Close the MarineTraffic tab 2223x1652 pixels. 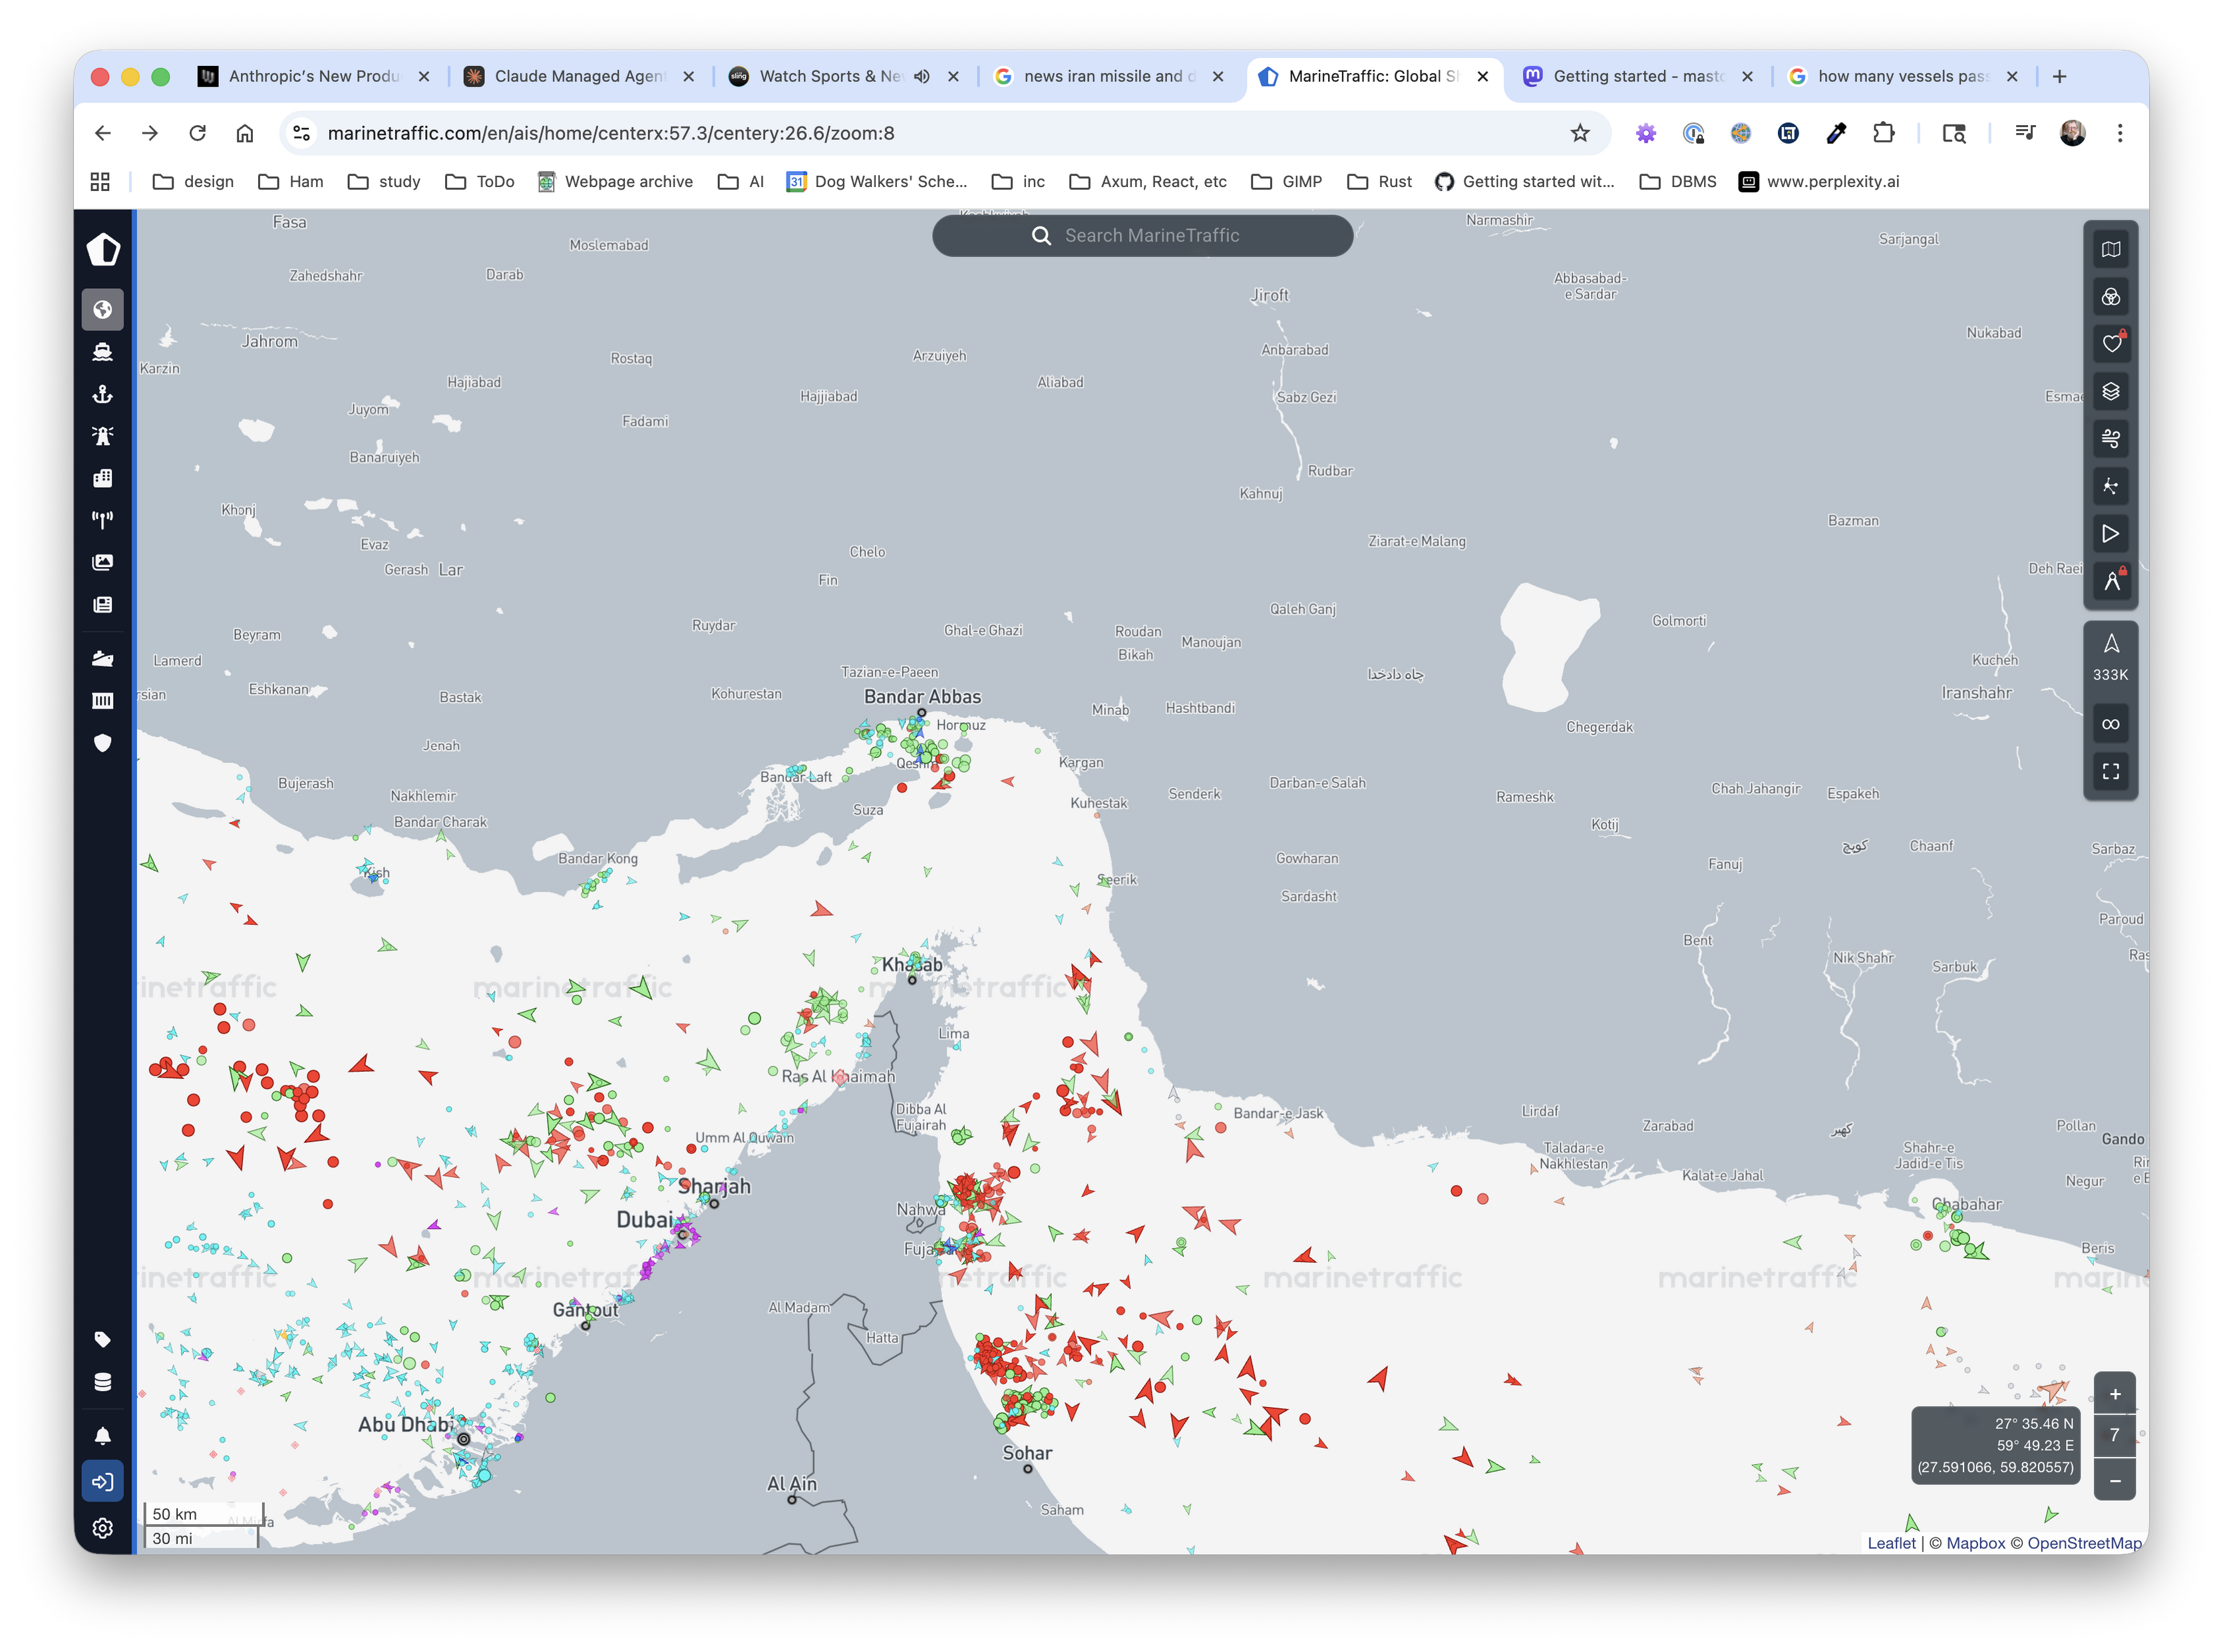1482,76
